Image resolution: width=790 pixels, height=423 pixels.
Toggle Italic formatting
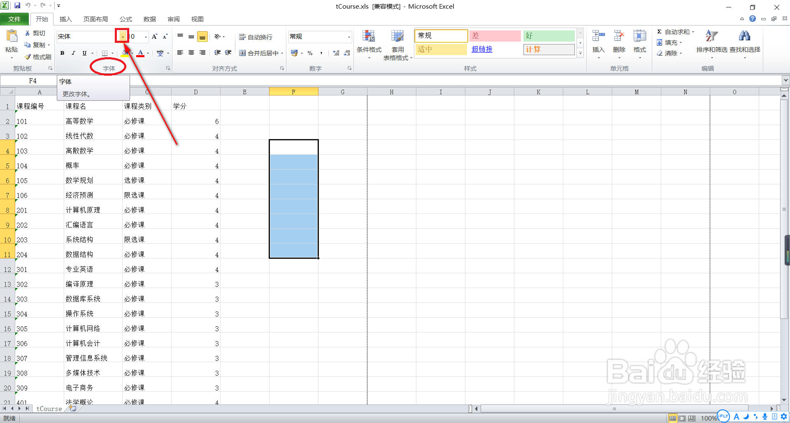[x=73, y=53]
